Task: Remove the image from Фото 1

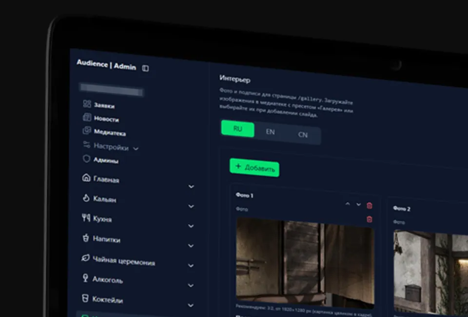Action: (x=369, y=219)
